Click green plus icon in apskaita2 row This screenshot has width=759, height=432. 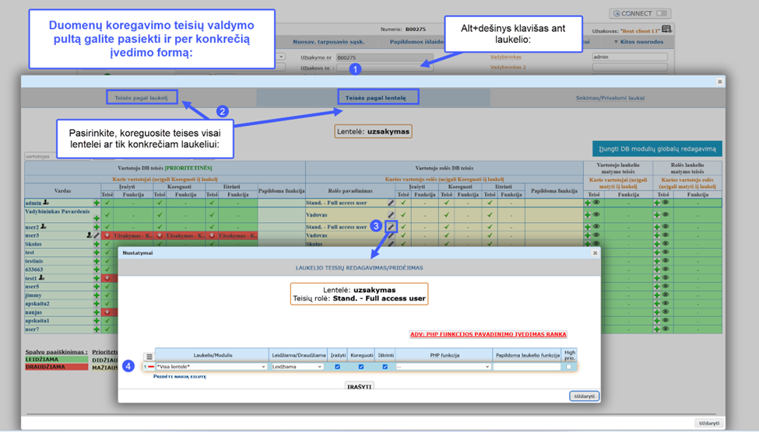click(x=97, y=304)
